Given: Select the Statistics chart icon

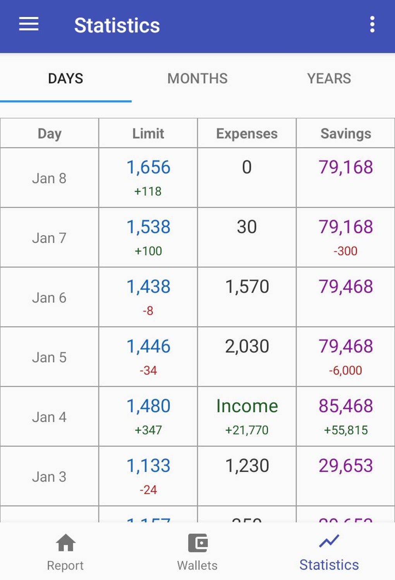Looking at the screenshot, I should pos(329,541).
